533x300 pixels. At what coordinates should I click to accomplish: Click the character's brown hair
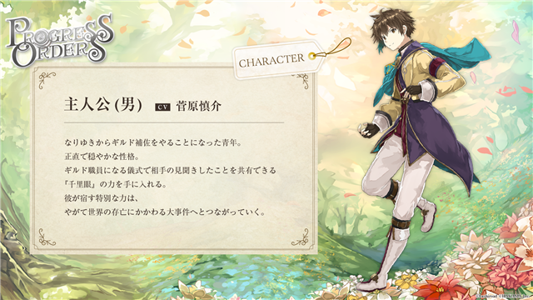point(391,26)
